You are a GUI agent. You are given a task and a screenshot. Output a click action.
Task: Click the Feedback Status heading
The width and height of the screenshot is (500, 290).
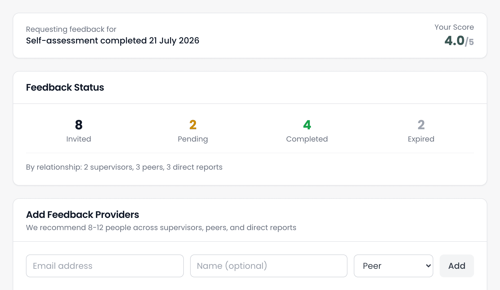point(65,87)
